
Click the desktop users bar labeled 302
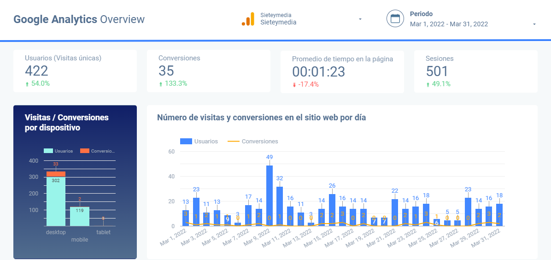coord(56,201)
